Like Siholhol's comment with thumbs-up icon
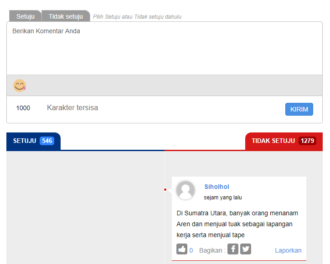 182,249
